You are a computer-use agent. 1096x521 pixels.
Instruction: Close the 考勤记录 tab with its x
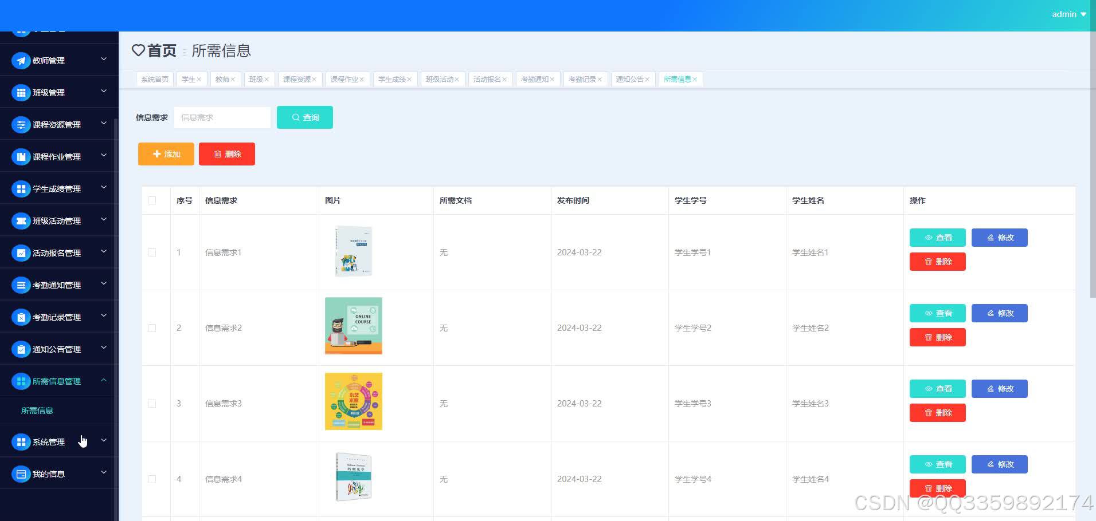[600, 80]
